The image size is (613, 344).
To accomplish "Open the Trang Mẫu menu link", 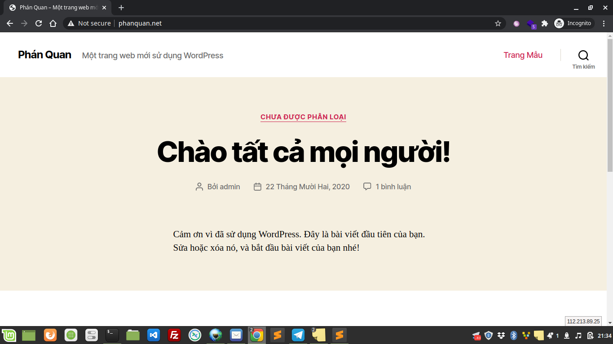I will click(x=523, y=55).
